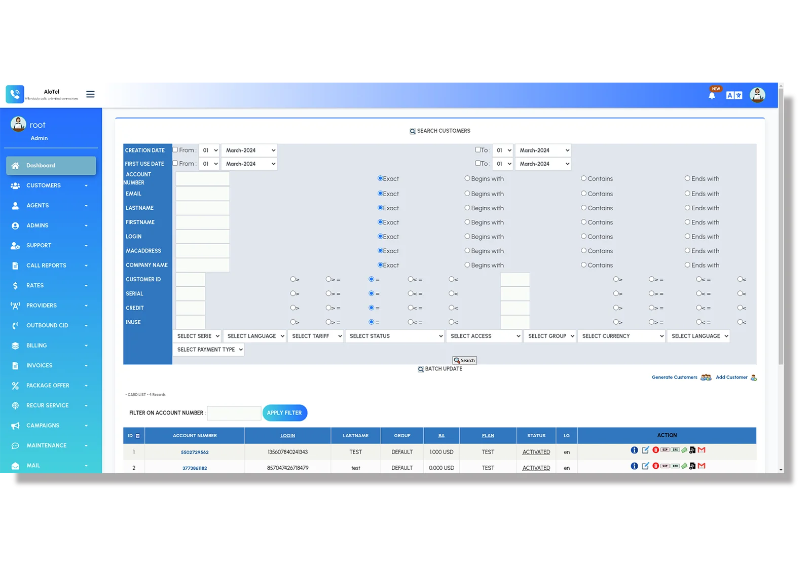This screenshot has width=811, height=569.
Task: Open SIP config for 5502729562
Action: point(665,450)
